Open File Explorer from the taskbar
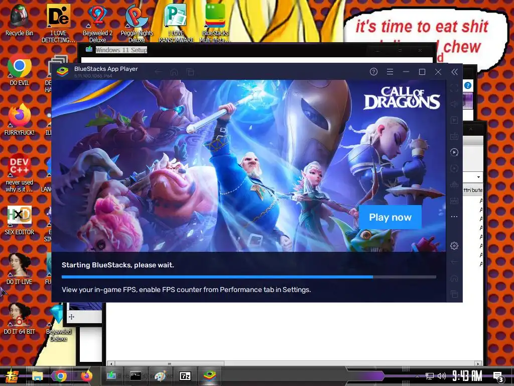The width and height of the screenshot is (514, 386). [x=37, y=376]
